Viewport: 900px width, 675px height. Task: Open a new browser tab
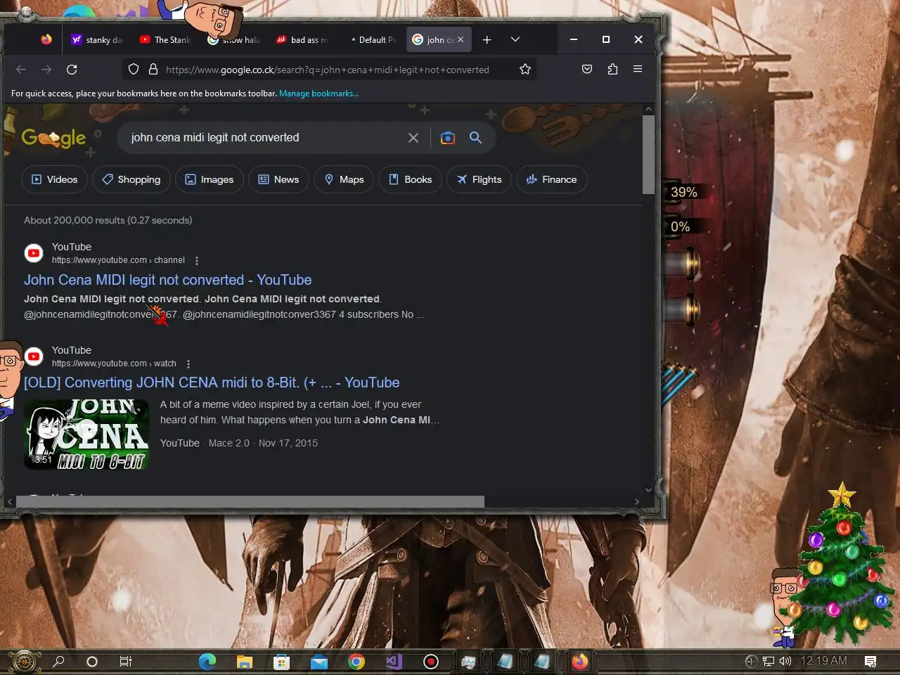click(487, 40)
